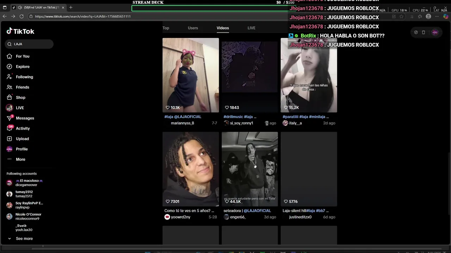Open the For You home icon
Screen dimensions: 451x253
click(10, 56)
